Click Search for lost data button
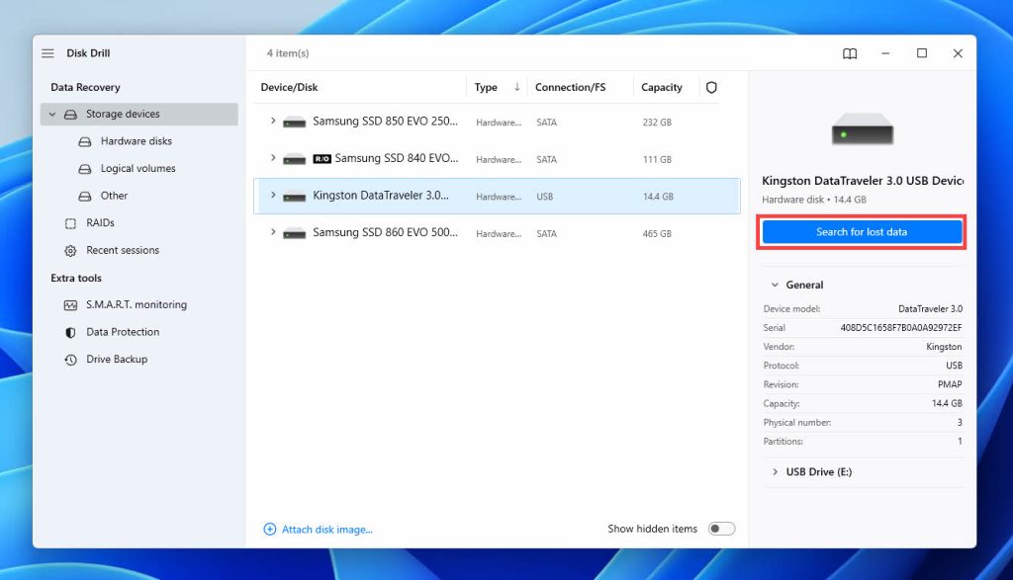The height and width of the screenshot is (580, 1013). point(862,232)
